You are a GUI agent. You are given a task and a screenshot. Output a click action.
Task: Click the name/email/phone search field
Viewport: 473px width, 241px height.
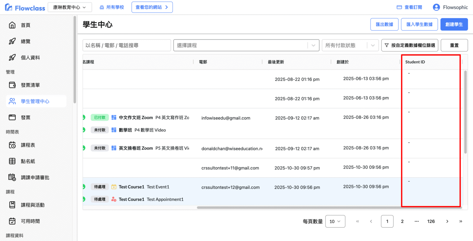click(x=126, y=46)
